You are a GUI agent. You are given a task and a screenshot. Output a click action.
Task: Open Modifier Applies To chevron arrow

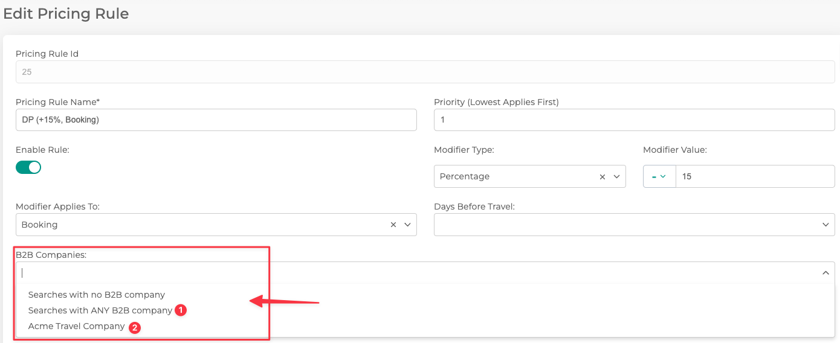(407, 225)
